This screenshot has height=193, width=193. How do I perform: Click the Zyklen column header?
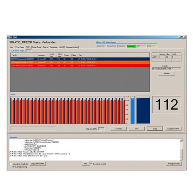(66, 55)
